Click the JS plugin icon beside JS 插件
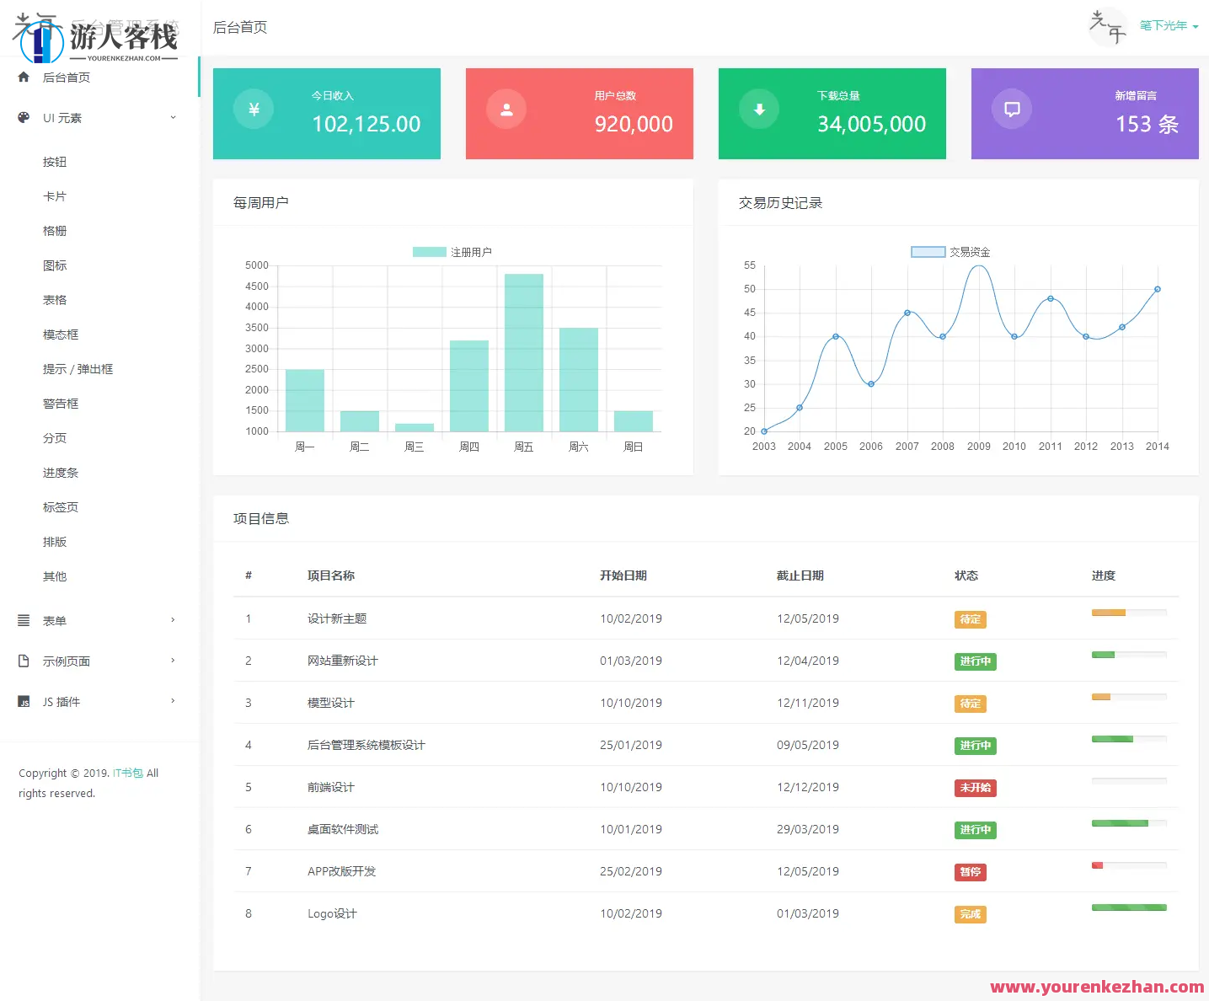Viewport: 1209px width, 1001px height. (x=23, y=701)
